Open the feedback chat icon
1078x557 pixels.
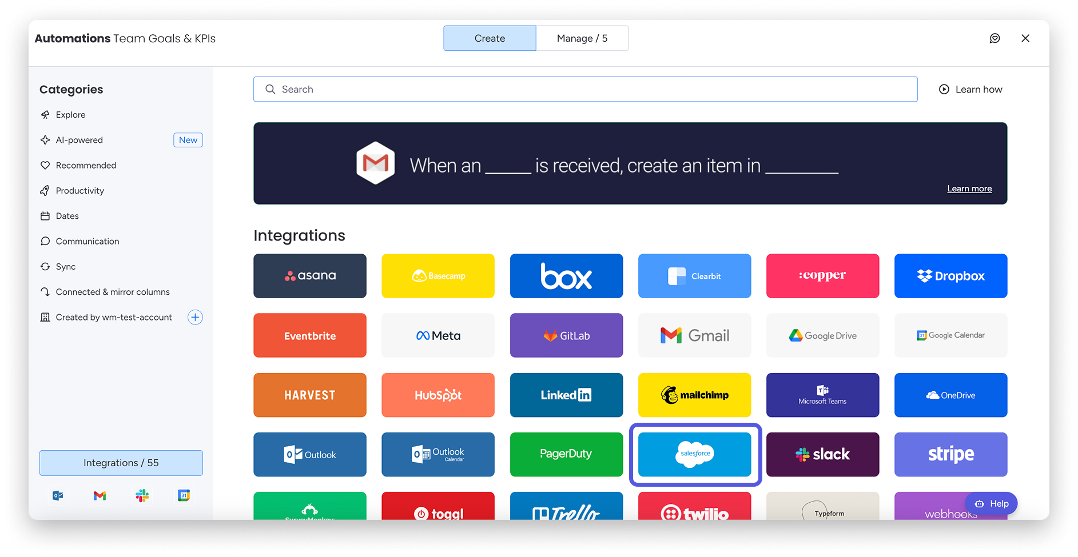(995, 38)
